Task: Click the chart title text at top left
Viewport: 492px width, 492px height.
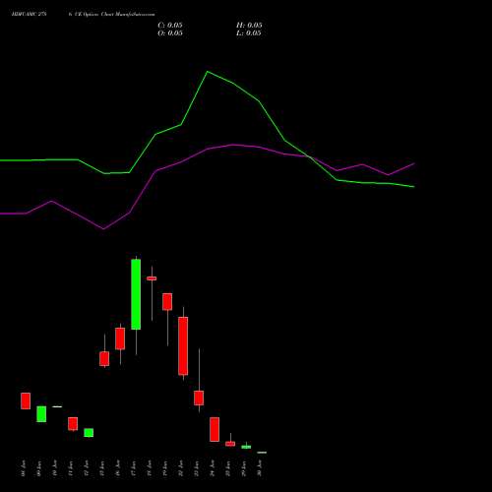Action: (x=83, y=14)
